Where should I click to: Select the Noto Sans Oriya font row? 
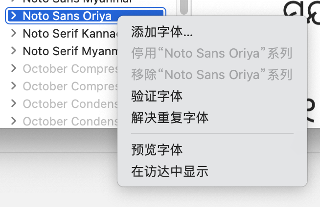pos(67,16)
